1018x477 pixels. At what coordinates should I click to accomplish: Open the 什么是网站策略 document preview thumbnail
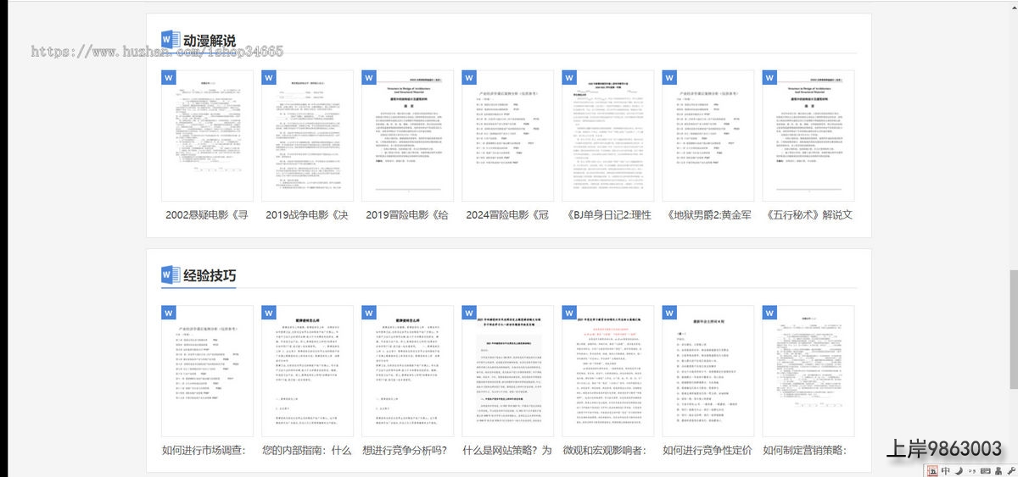507,371
